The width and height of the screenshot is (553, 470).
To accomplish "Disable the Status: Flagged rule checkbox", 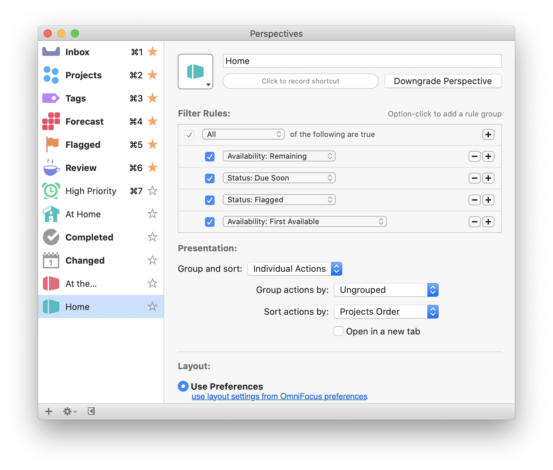I will 210,200.
